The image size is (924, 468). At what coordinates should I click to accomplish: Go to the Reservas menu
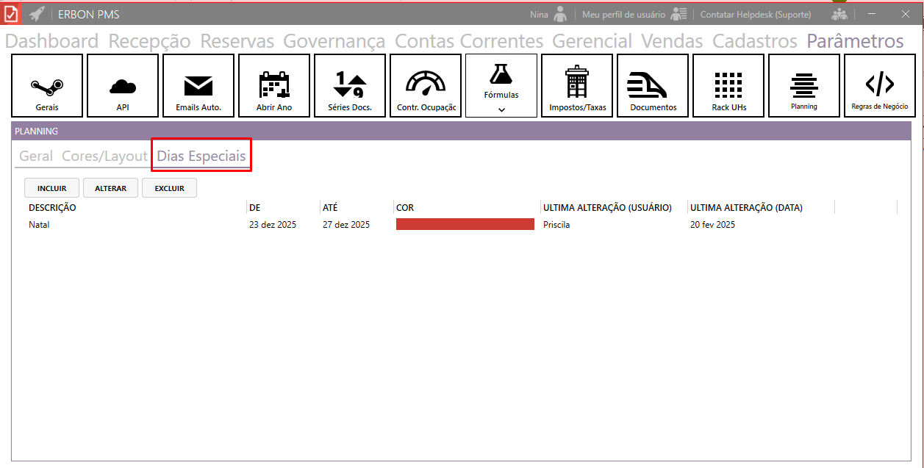tap(237, 41)
